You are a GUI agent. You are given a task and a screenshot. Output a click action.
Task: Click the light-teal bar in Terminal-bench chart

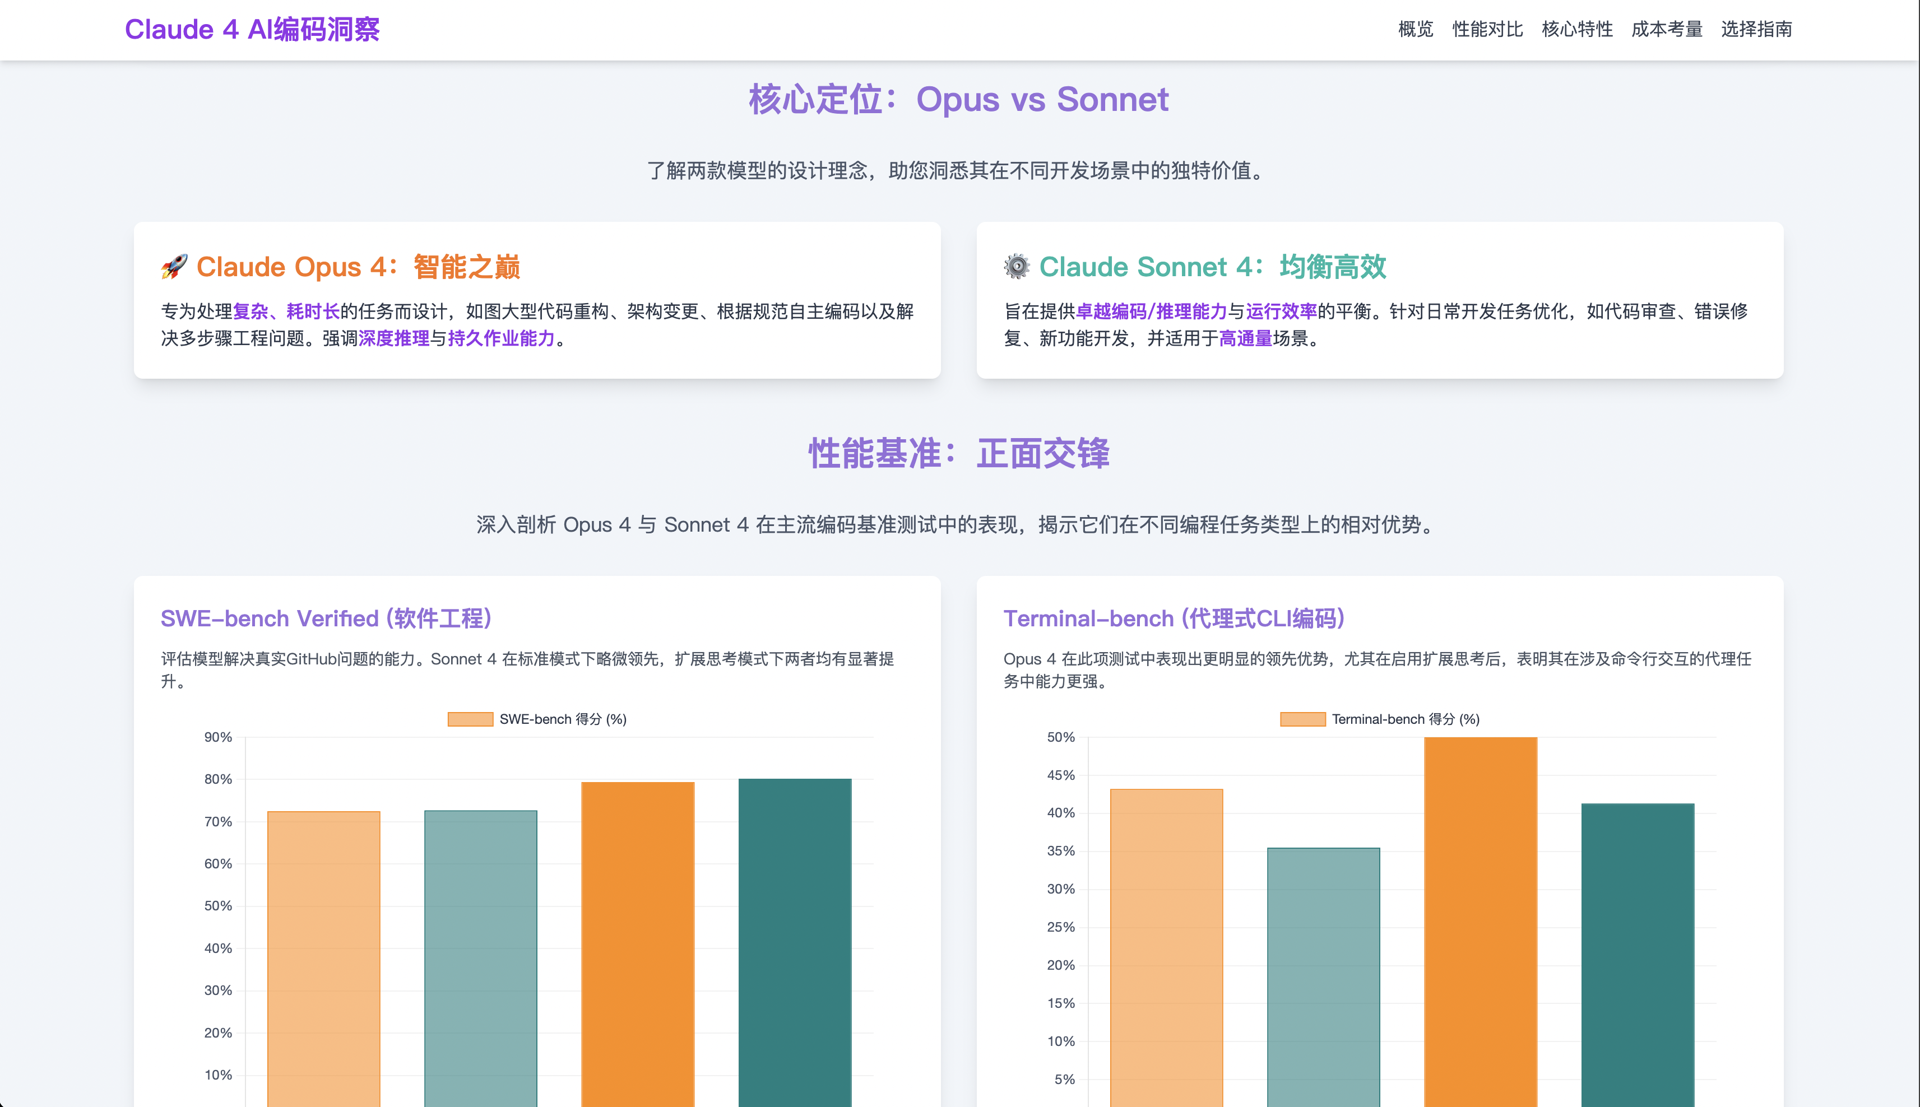pyautogui.click(x=1323, y=977)
